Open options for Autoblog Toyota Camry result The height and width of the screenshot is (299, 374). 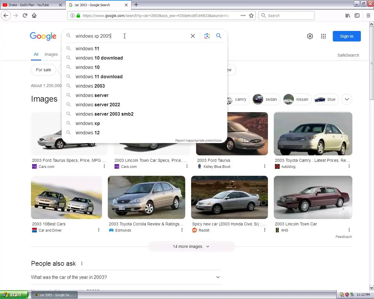coord(349,166)
